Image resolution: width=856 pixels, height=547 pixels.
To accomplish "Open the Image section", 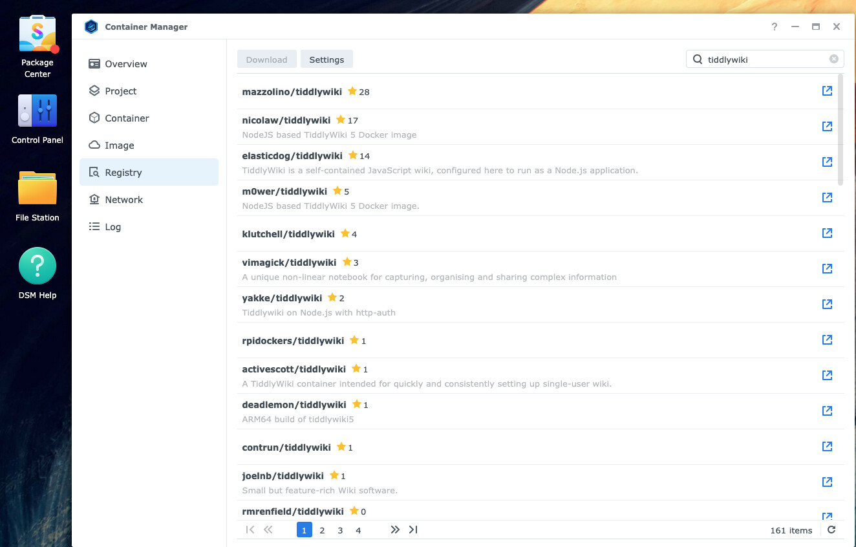I will point(149,145).
